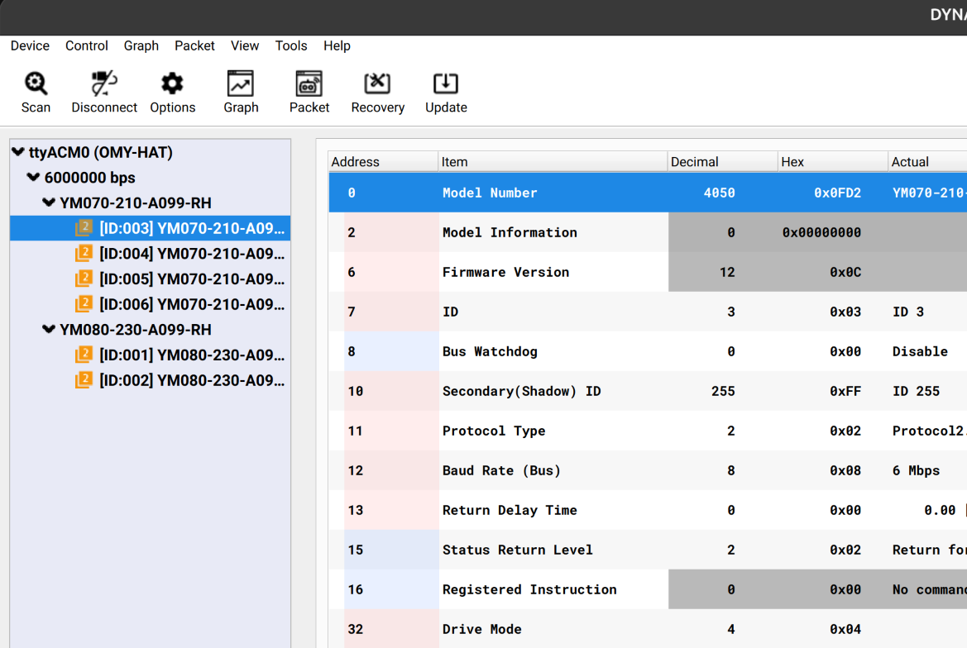Select the Baud Rate (Bus) row

[501, 470]
